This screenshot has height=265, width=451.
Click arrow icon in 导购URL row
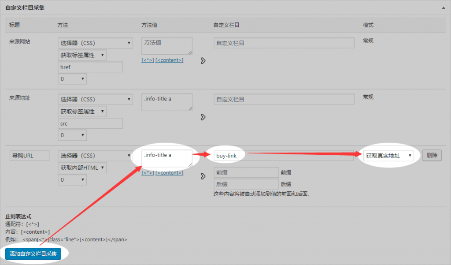click(x=203, y=176)
